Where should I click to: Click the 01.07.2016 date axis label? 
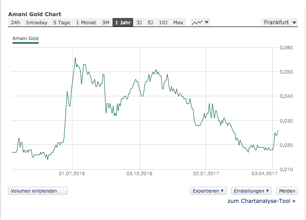click(x=72, y=173)
